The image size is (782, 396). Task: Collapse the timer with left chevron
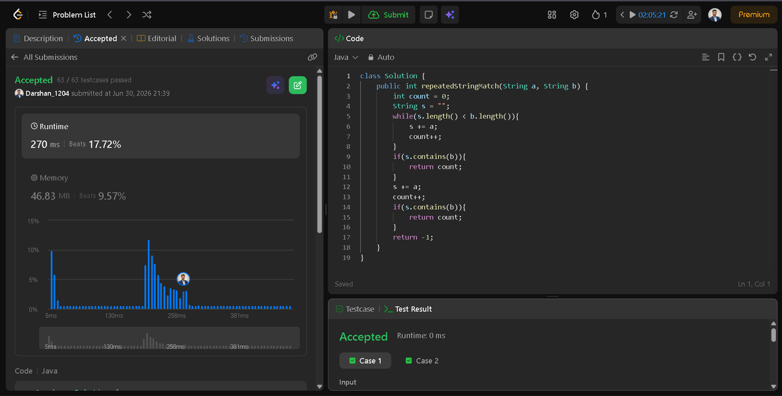pyautogui.click(x=622, y=15)
